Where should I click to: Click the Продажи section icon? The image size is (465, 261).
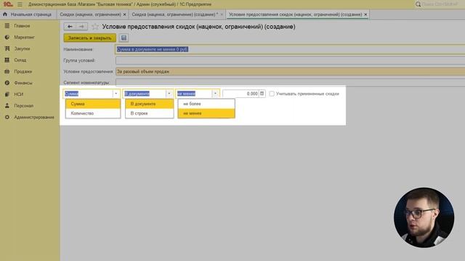[x=7, y=71]
